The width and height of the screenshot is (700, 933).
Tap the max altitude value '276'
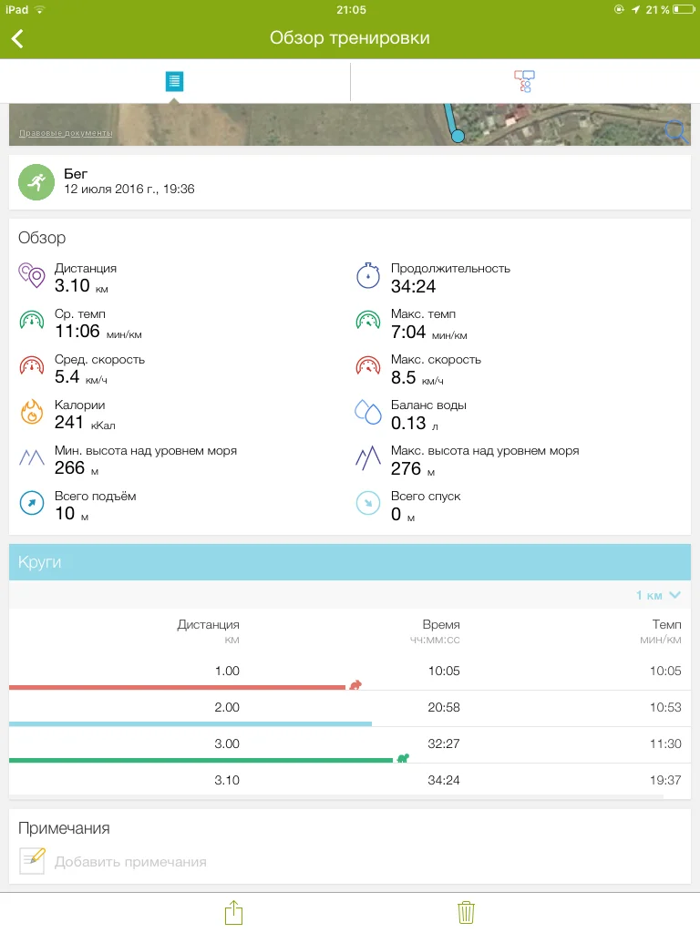click(x=406, y=469)
